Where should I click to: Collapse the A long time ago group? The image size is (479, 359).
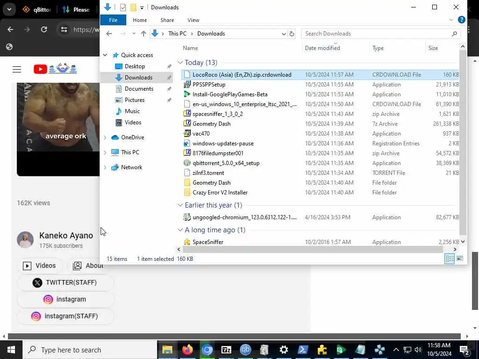tap(180, 230)
